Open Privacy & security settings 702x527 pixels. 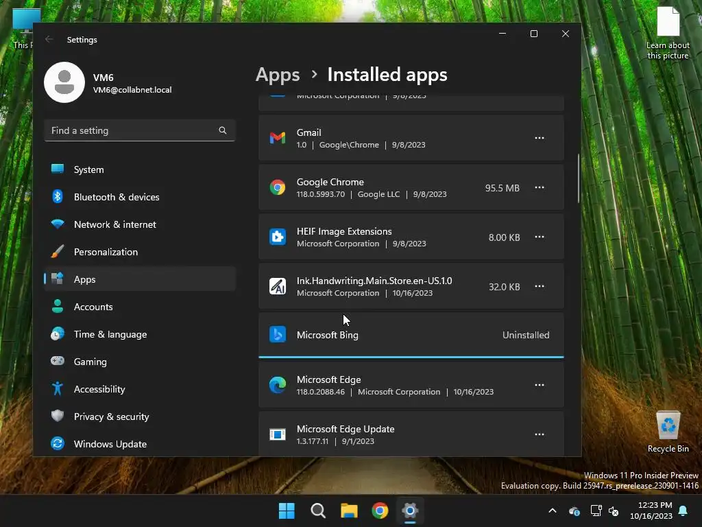[140, 417]
